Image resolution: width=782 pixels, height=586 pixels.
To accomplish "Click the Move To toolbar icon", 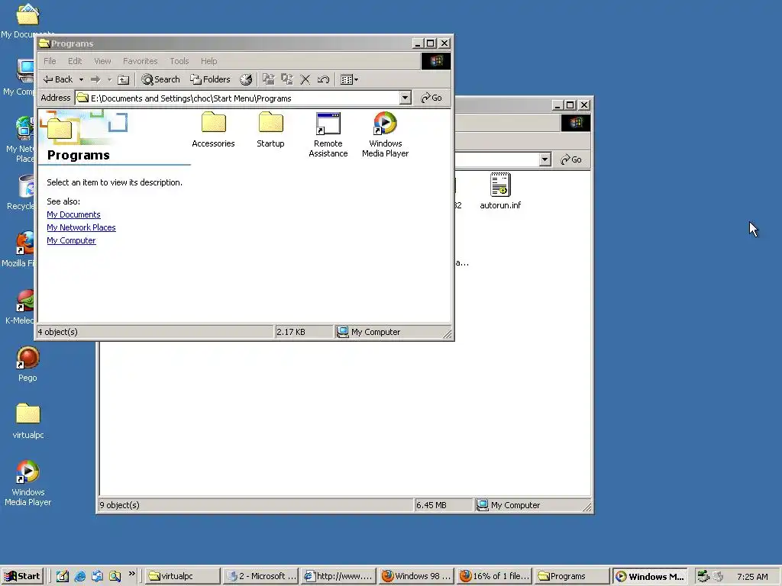I will [268, 79].
